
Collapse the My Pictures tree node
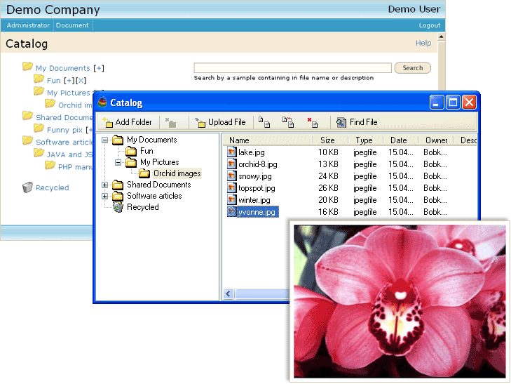click(118, 162)
